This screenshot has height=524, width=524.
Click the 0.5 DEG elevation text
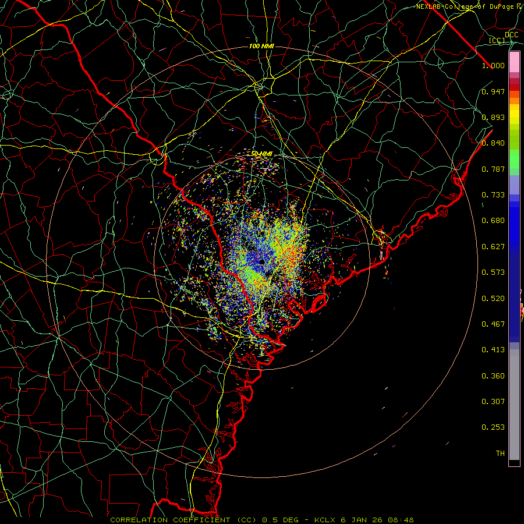(x=281, y=520)
